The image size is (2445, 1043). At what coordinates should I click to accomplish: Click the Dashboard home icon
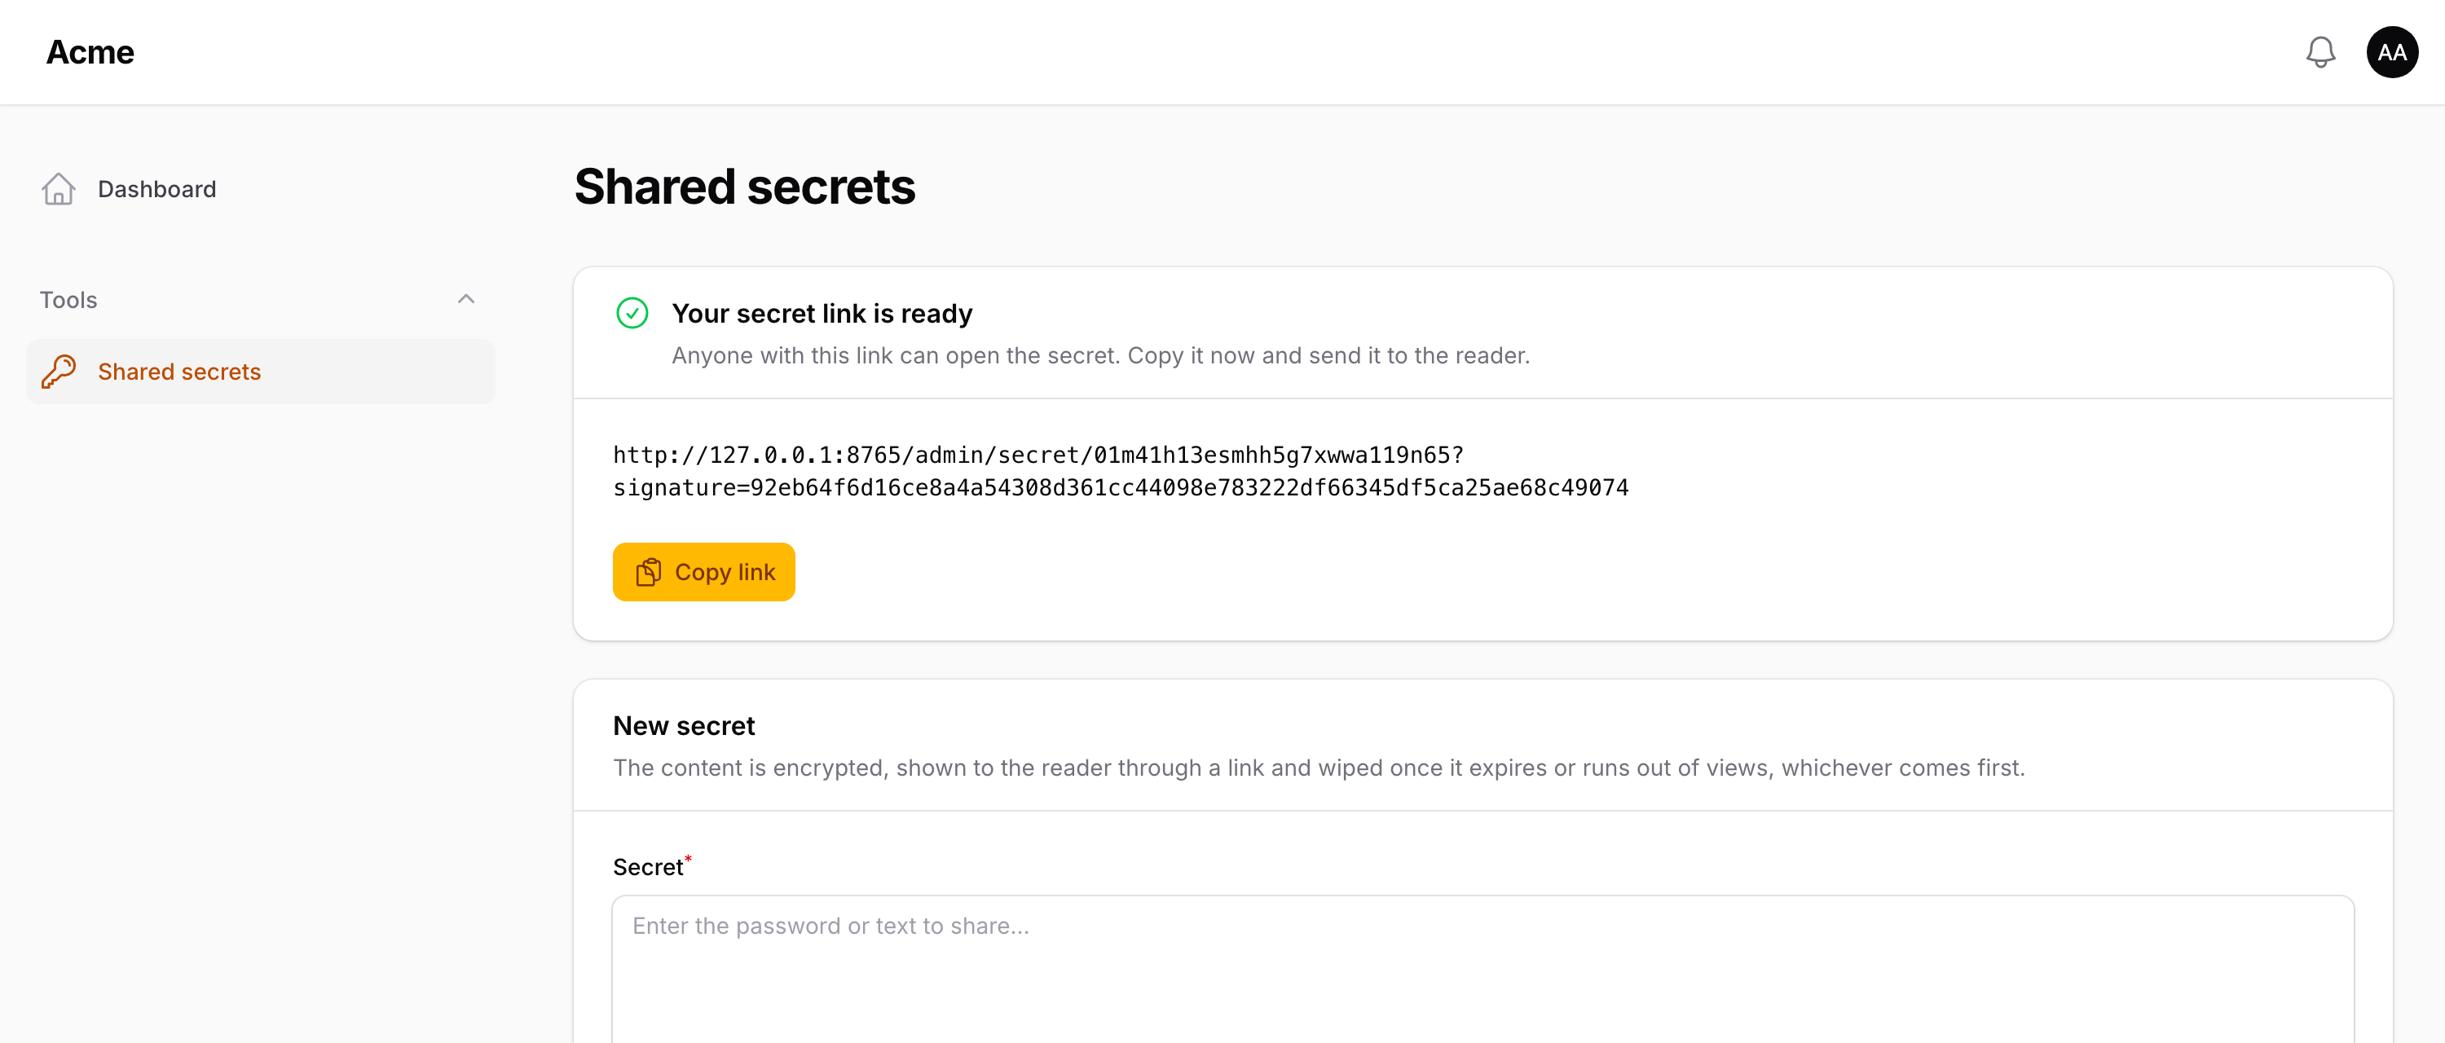point(58,189)
